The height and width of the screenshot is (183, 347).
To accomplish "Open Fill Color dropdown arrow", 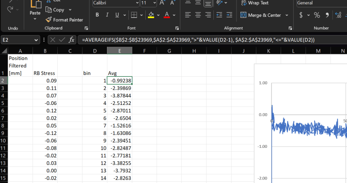I will coord(158,15).
